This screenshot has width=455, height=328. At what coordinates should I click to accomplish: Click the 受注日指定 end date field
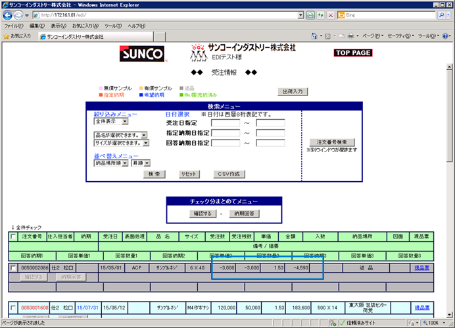(270, 123)
